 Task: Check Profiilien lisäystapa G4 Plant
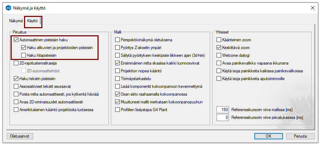pos(118,109)
